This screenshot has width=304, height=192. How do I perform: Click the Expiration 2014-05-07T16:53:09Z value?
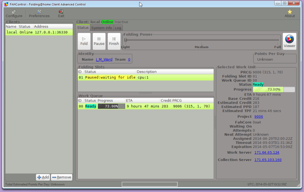[x=272, y=147]
